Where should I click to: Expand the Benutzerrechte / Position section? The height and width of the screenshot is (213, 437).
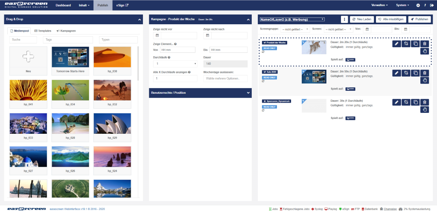tap(248, 92)
